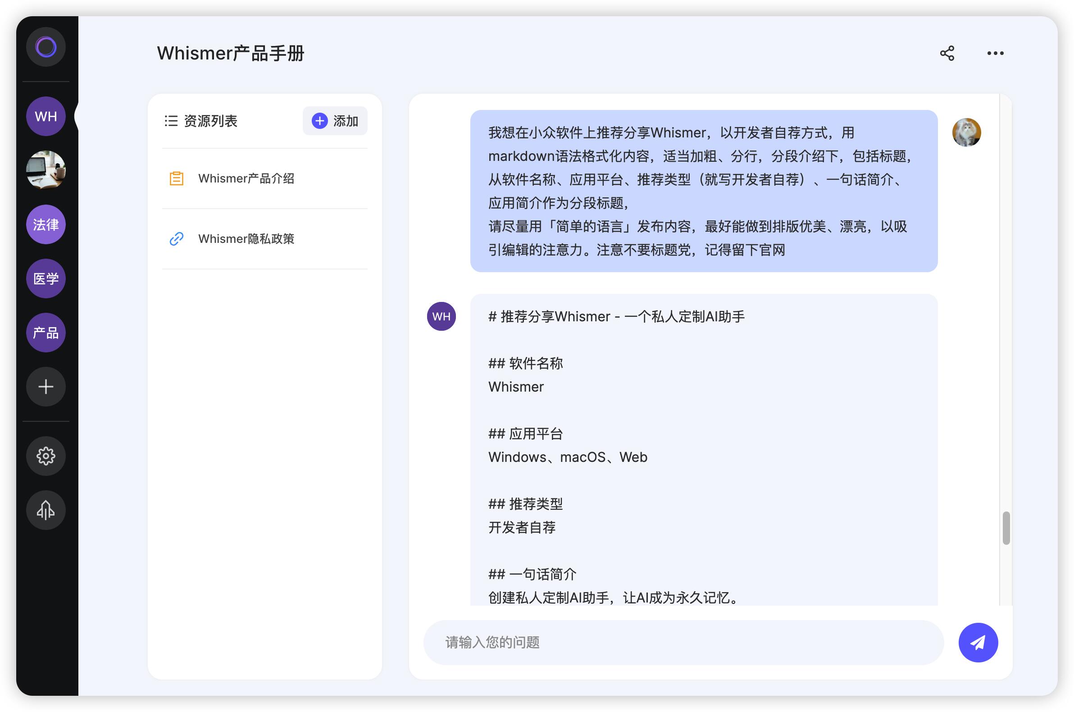This screenshot has width=1074, height=712.
Task: Click the WH assistant avatar in chat
Action: coord(441,316)
